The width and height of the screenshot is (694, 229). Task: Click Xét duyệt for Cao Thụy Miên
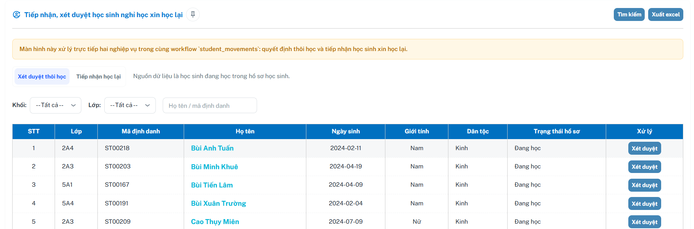coord(644,222)
